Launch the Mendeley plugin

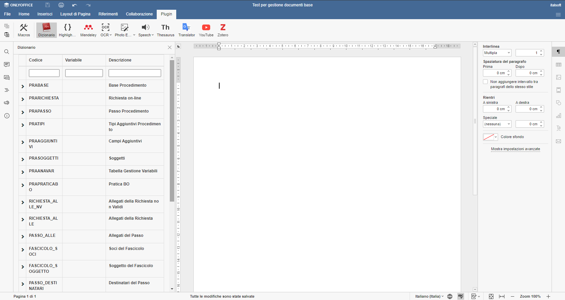(88, 30)
